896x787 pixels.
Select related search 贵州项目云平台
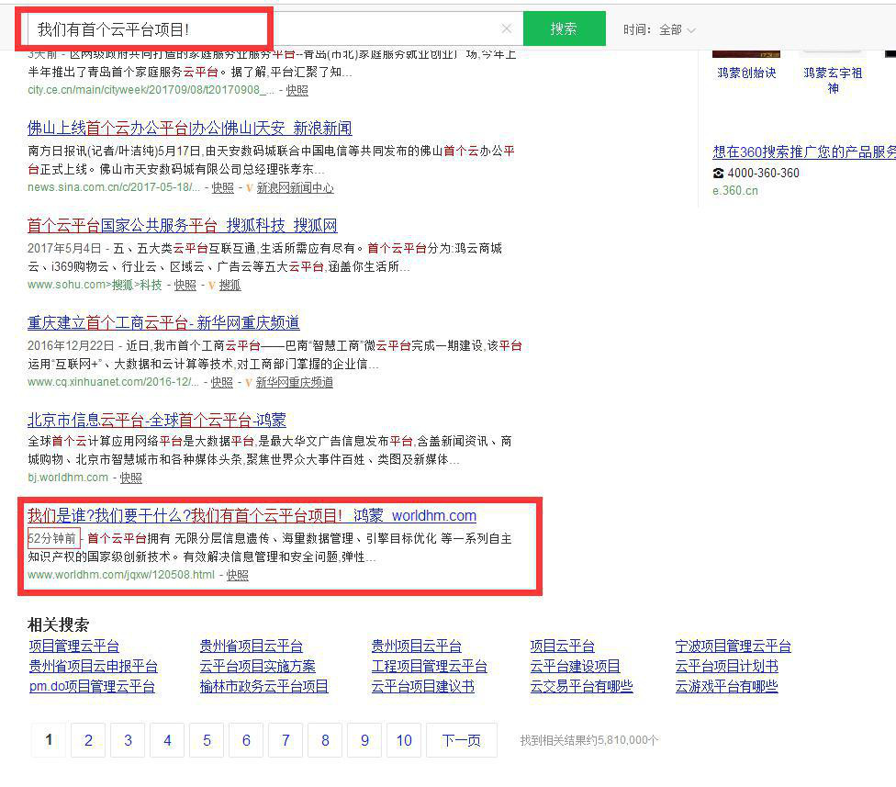pos(416,646)
